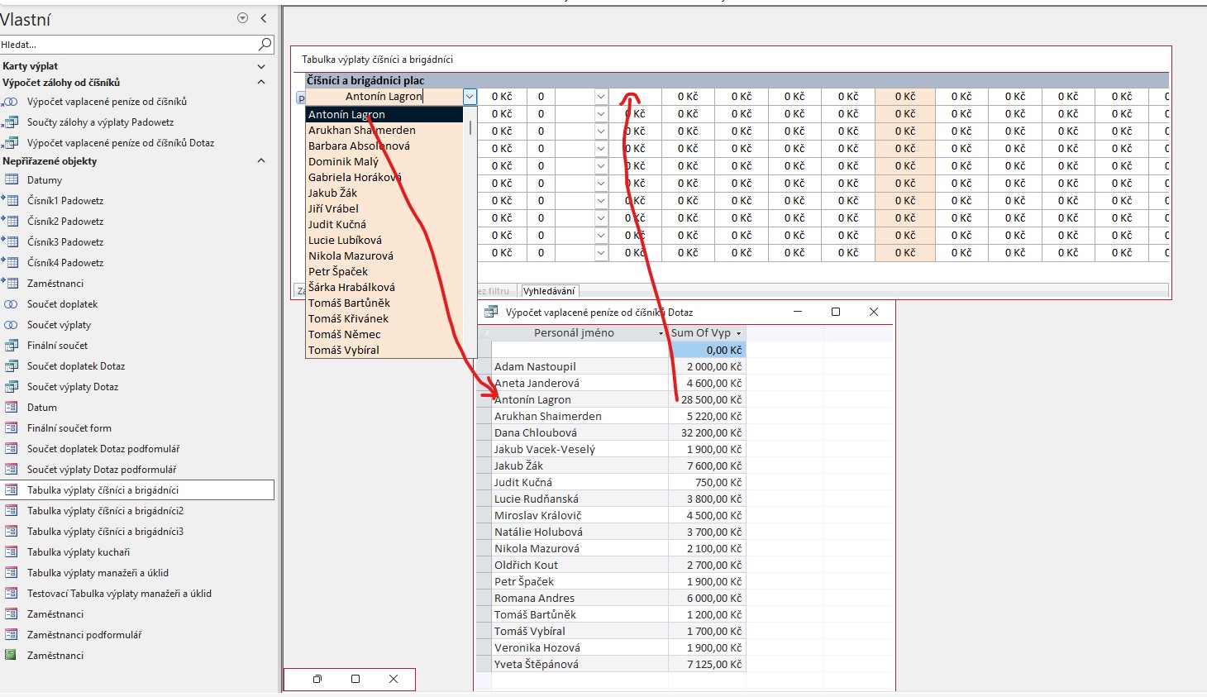Click the Číšník1 Padowetz linked table icon
Screen dimensions: 1207x697
click(12, 201)
